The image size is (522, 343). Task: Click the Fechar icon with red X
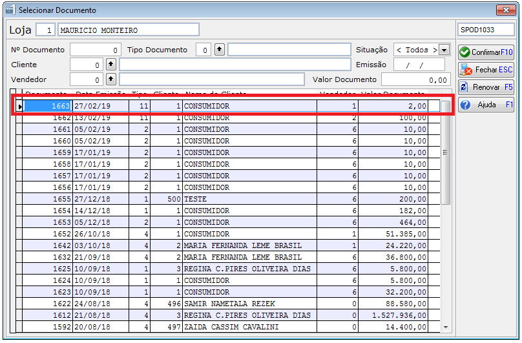point(466,70)
